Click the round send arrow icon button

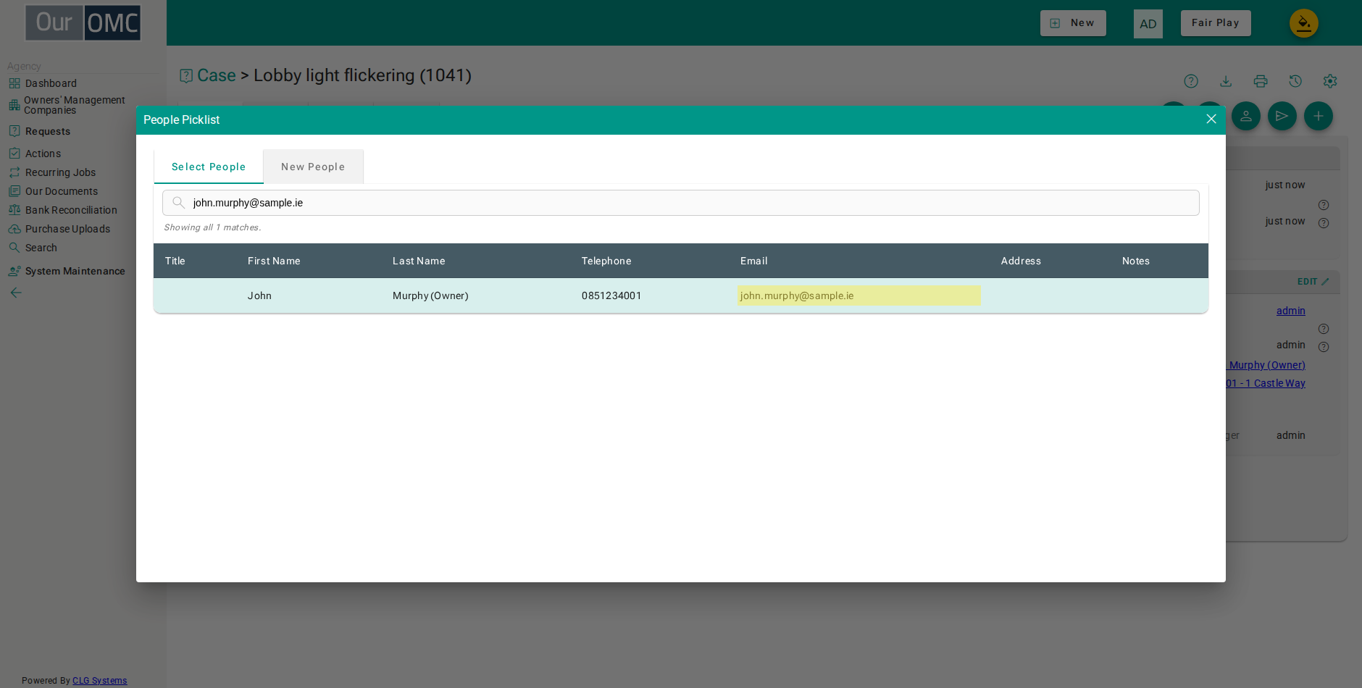pos(1282,116)
